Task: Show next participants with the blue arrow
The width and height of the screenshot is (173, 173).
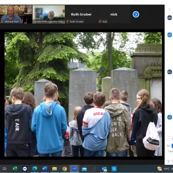Action: (136, 14)
